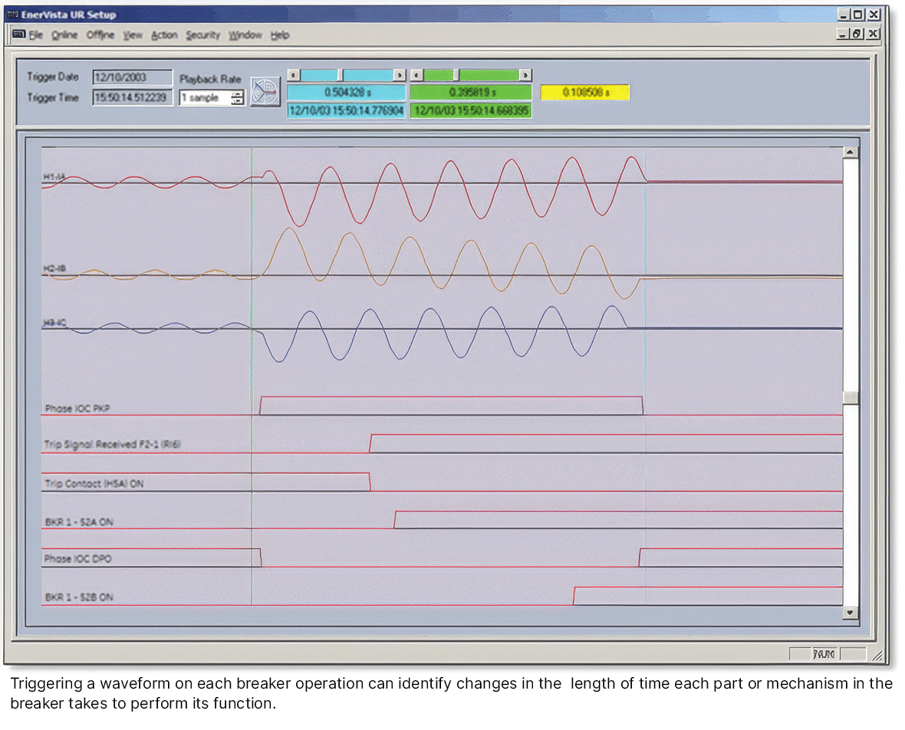Select the red phase IA waveform label

click(54, 176)
